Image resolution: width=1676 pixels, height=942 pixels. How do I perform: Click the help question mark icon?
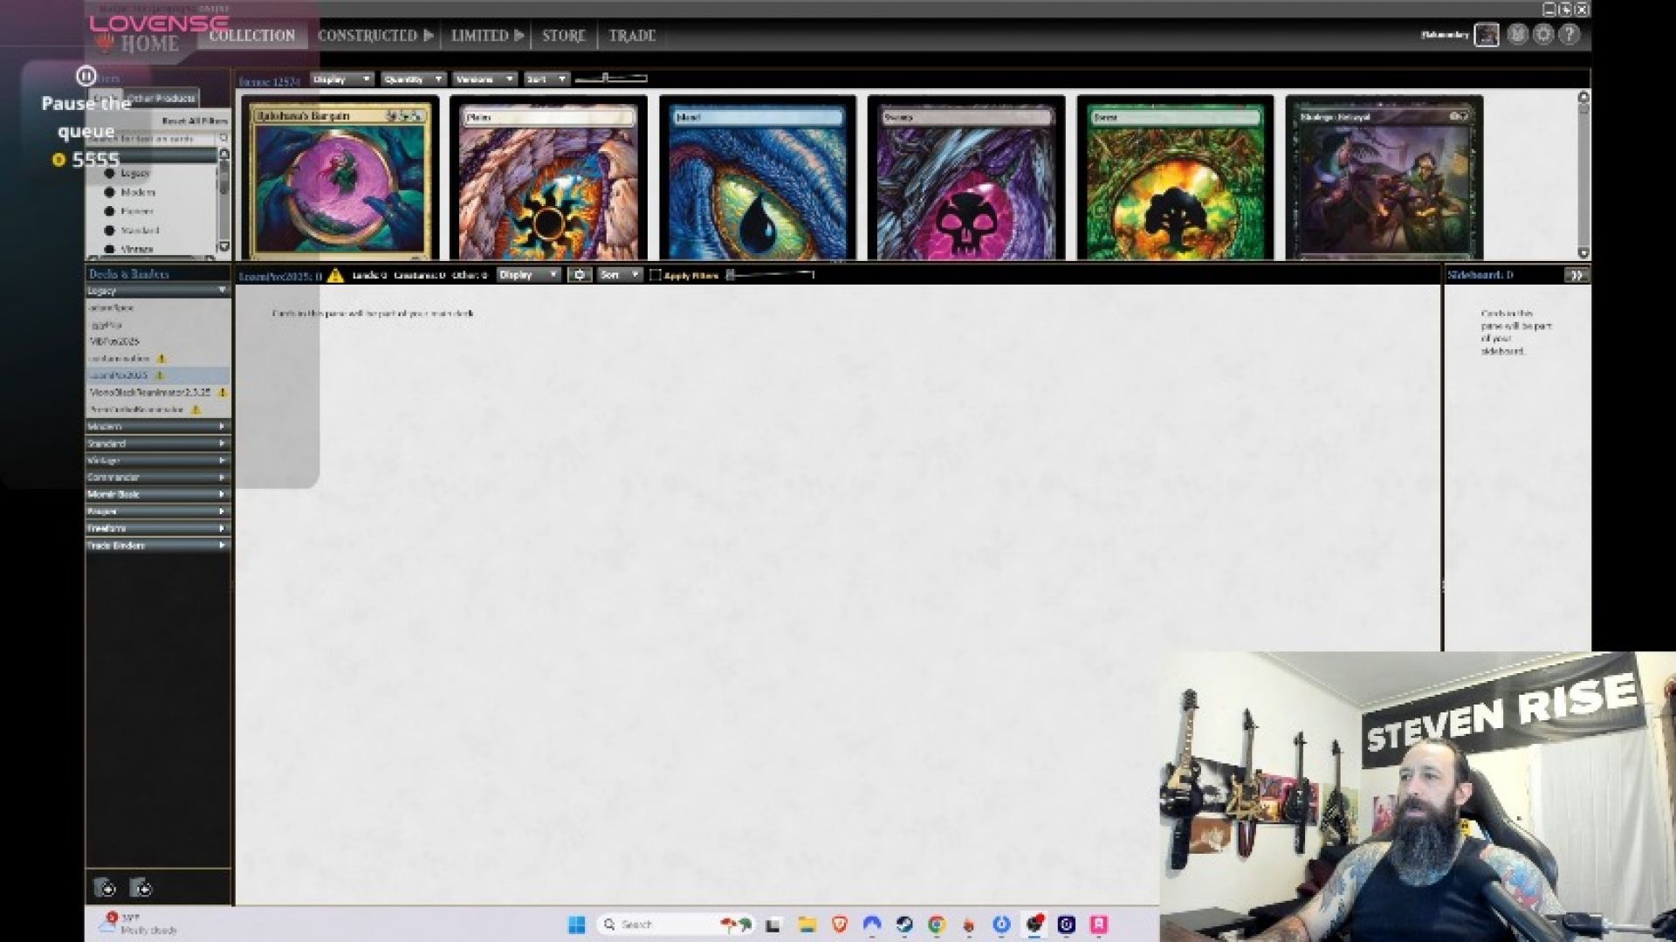point(1570,35)
